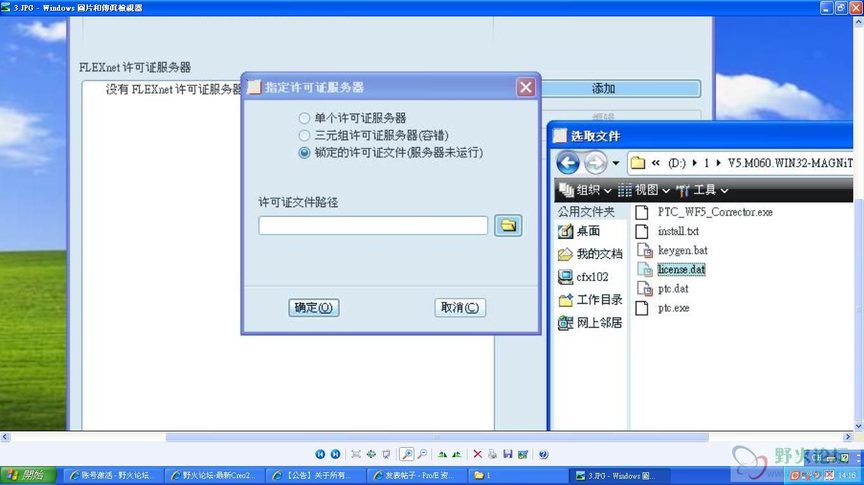
Task: Click the folder browse icon beside license path
Action: pyautogui.click(x=508, y=225)
